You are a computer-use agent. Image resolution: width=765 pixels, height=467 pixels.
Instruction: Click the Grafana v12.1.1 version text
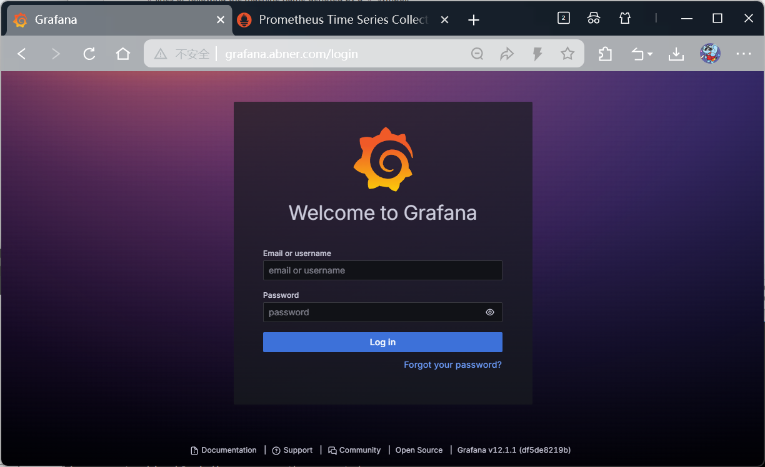514,450
